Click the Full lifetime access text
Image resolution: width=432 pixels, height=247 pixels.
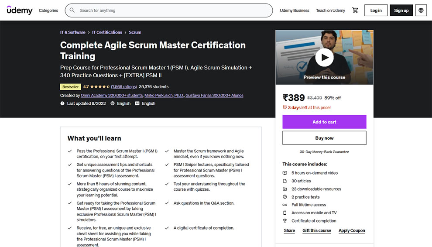click(x=309, y=205)
